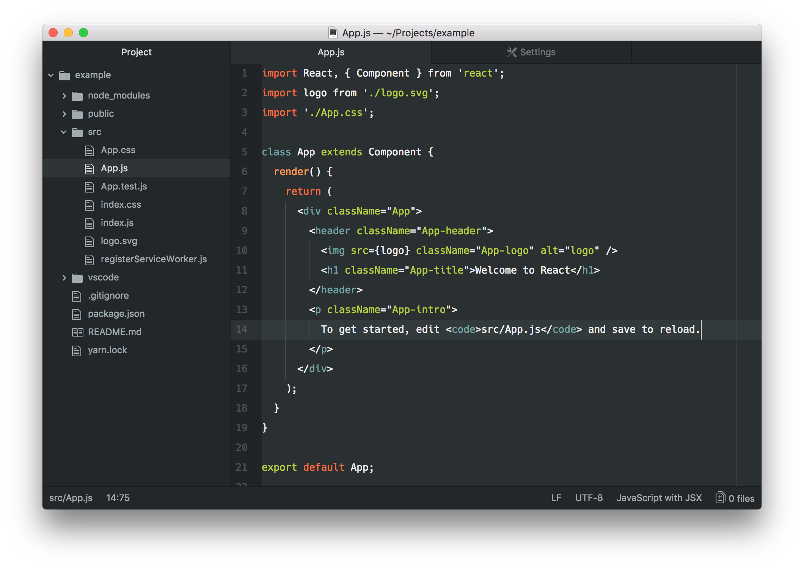Screen dimensions: 804x570
Task: Click the file icon beside registerServiceWorker.js
Action: (x=90, y=260)
